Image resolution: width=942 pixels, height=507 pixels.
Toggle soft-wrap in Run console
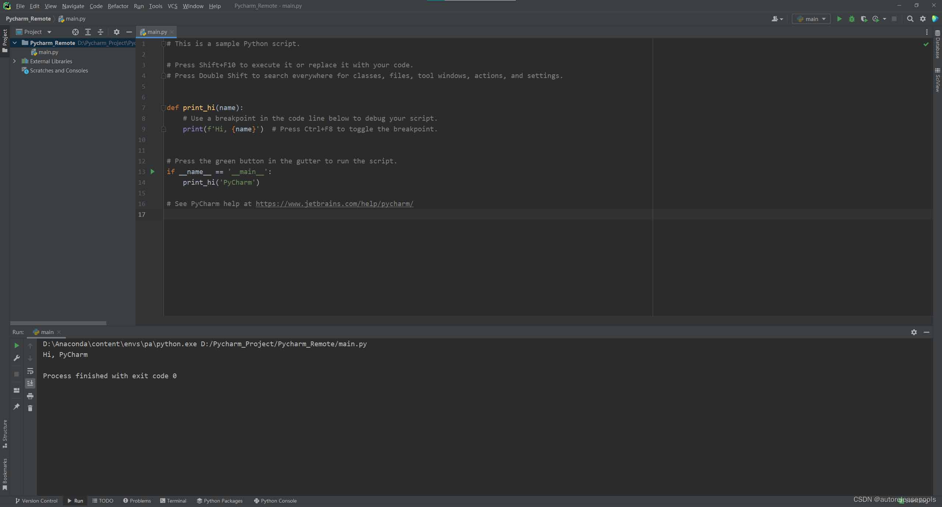coord(30,371)
